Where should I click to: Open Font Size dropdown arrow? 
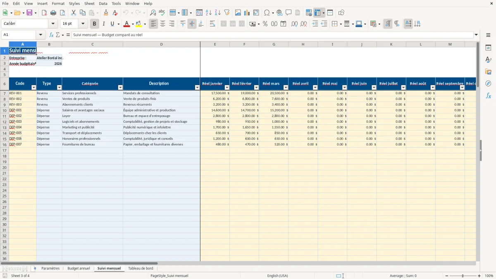(x=83, y=24)
